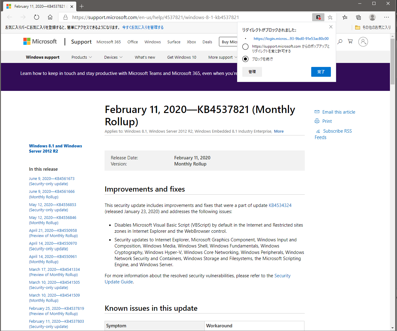Screen dimensions: 397x331
Task: Open the blocked login.microsoft URL link
Action: [x=291, y=39]
